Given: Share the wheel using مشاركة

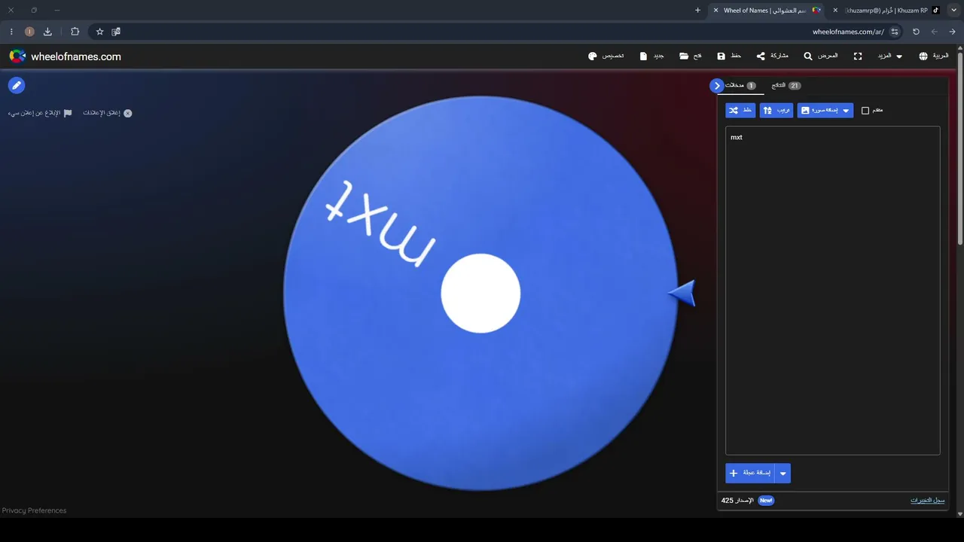Looking at the screenshot, I should 772,56.
